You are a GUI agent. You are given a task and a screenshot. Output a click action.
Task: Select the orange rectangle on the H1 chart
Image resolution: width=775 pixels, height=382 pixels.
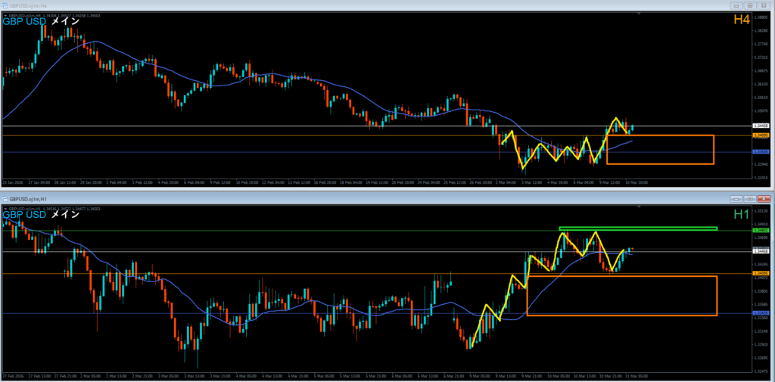[622, 296]
